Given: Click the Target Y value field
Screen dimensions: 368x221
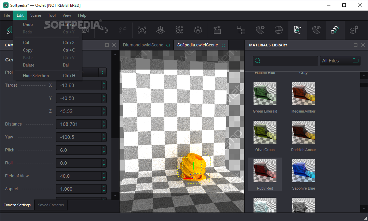Looking at the screenshot, I should coord(79,98).
